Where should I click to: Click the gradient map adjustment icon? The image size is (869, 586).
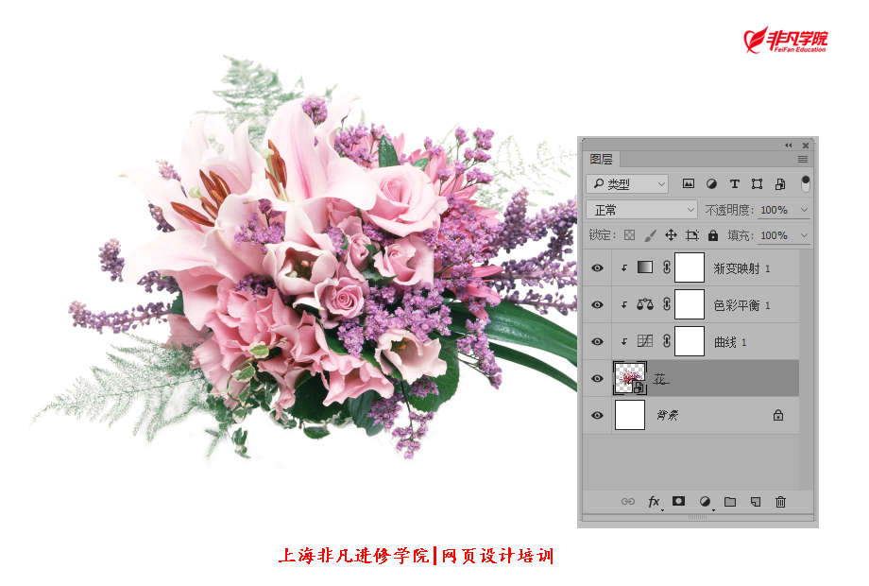click(644, 267)
